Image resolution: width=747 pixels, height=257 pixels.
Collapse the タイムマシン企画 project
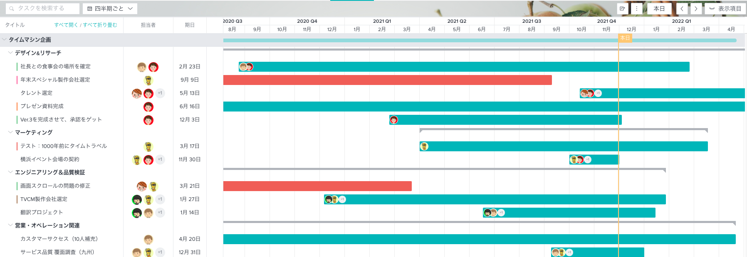click(5, 40)
